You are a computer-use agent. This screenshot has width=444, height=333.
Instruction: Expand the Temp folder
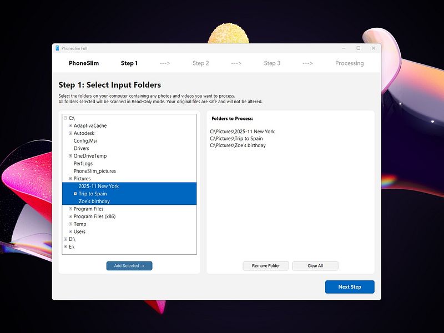coord(70,224)
